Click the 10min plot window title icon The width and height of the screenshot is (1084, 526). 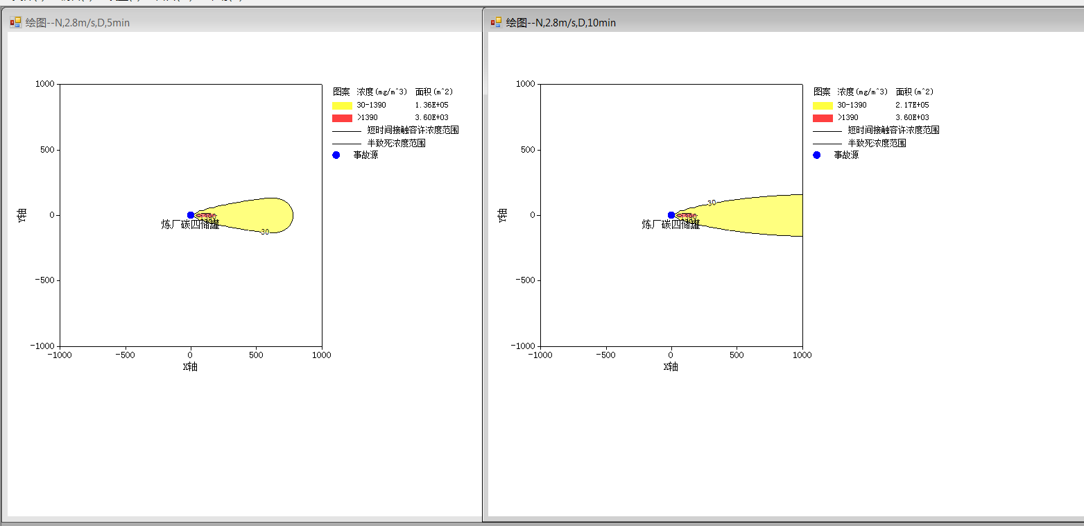496,22
